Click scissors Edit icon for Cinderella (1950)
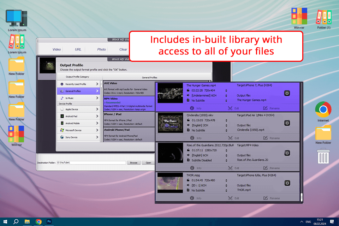Image resolution: width=339 pixels, height=226 pixels. pos(230,138)
